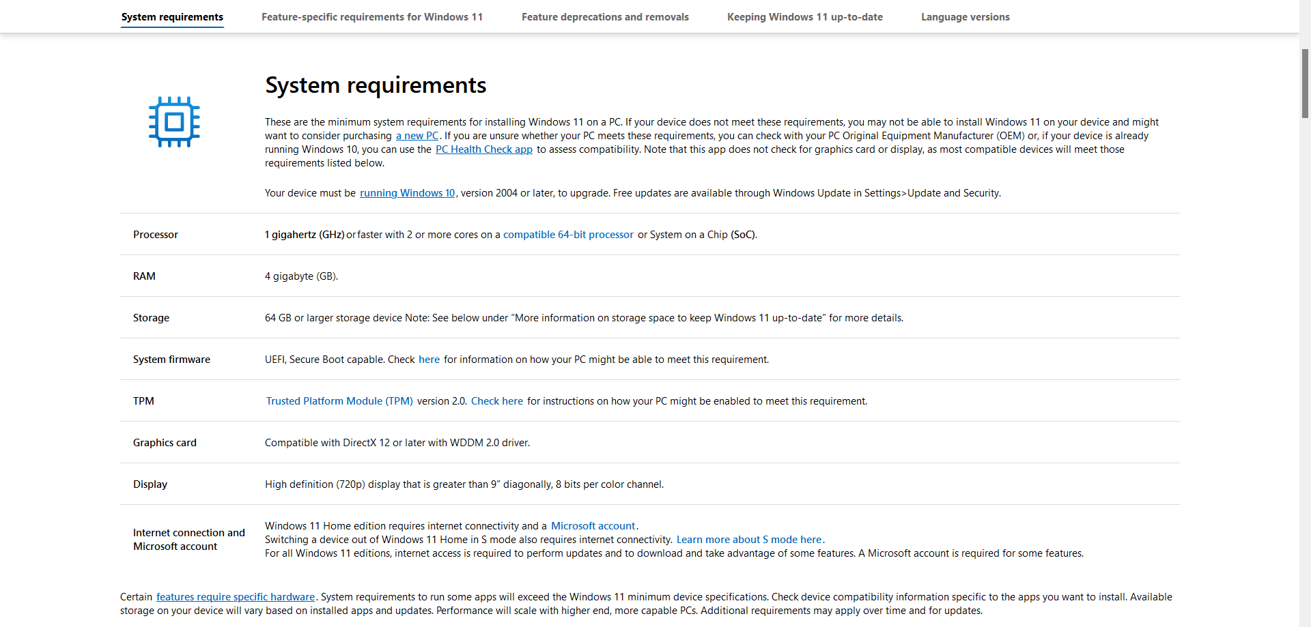This screenshot has height=627, width=1311.
Task: Click the 'System requirements' main heading
Action: click(x=376, y=85)
